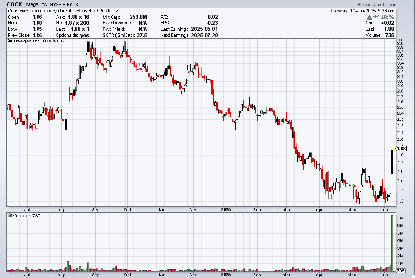Click the up-triangle icon beside +1.08%
Image resolution: width=415 pixels, height=278 pixels.
pos(370,17)
